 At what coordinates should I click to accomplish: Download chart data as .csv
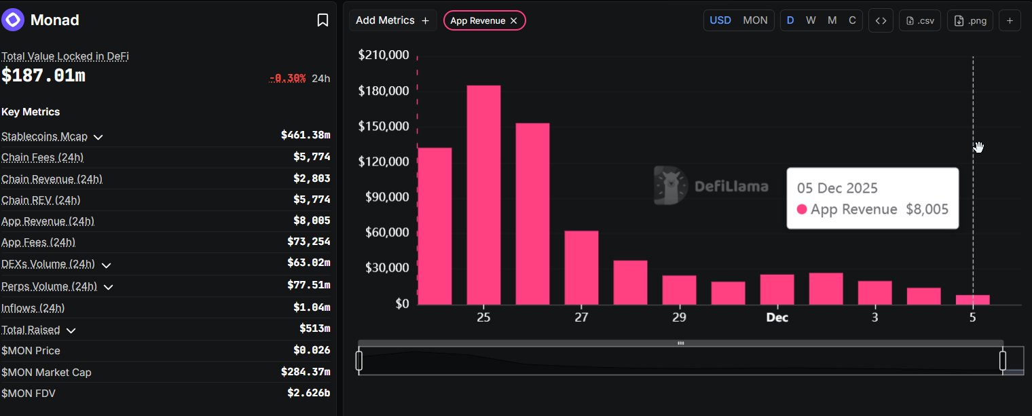tap(919, 20)
